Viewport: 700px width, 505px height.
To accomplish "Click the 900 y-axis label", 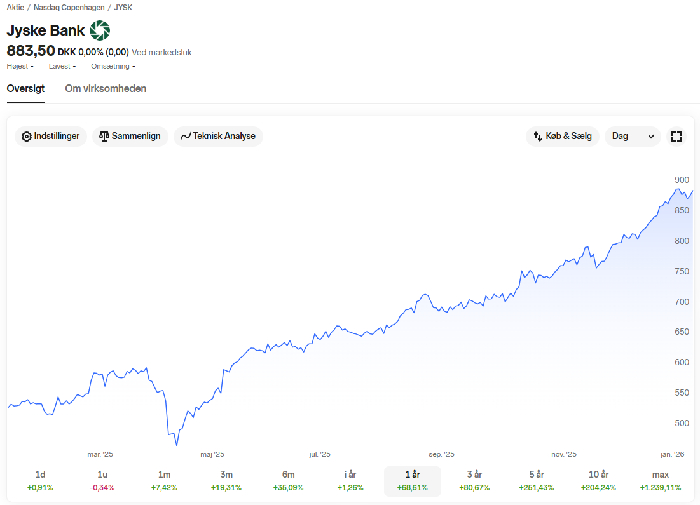I will [x=682, y=180].
